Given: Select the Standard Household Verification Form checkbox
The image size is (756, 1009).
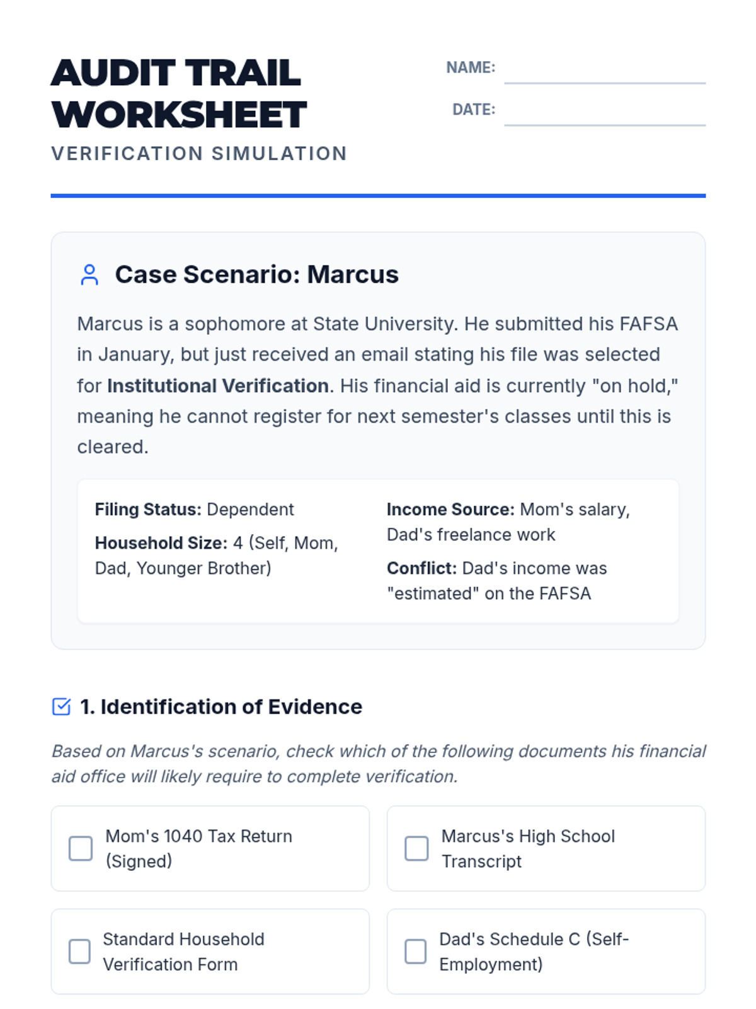Looking at the screenshot, I should 80,952.
